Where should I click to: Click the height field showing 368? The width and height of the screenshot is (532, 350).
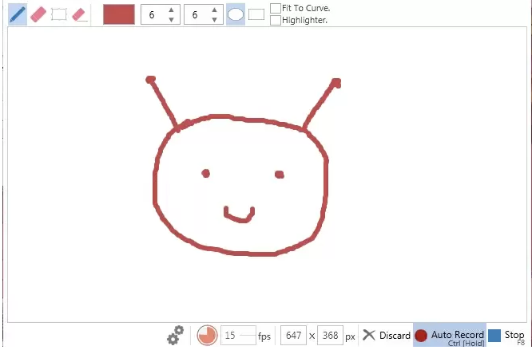[x=330, y=335]
